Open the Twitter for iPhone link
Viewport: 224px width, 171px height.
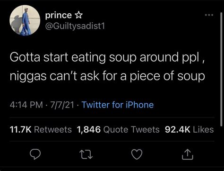coord(118,105)
